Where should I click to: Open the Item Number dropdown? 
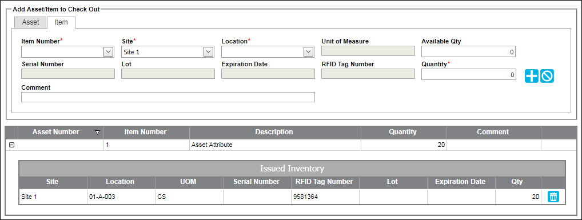point(108,52)
